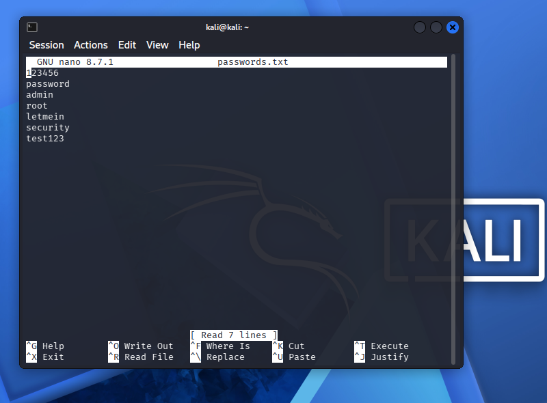Click the ^\ Replace shortcut
Viewport: 547px width, 403px height.
217,357
